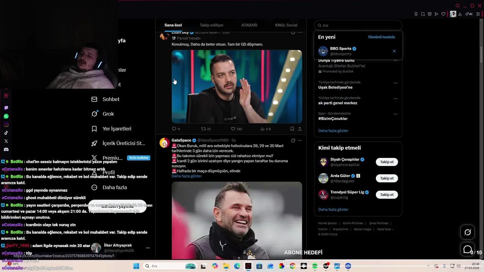
Task: Switch to KNGL Social tab
Action: tap(286, 25)
